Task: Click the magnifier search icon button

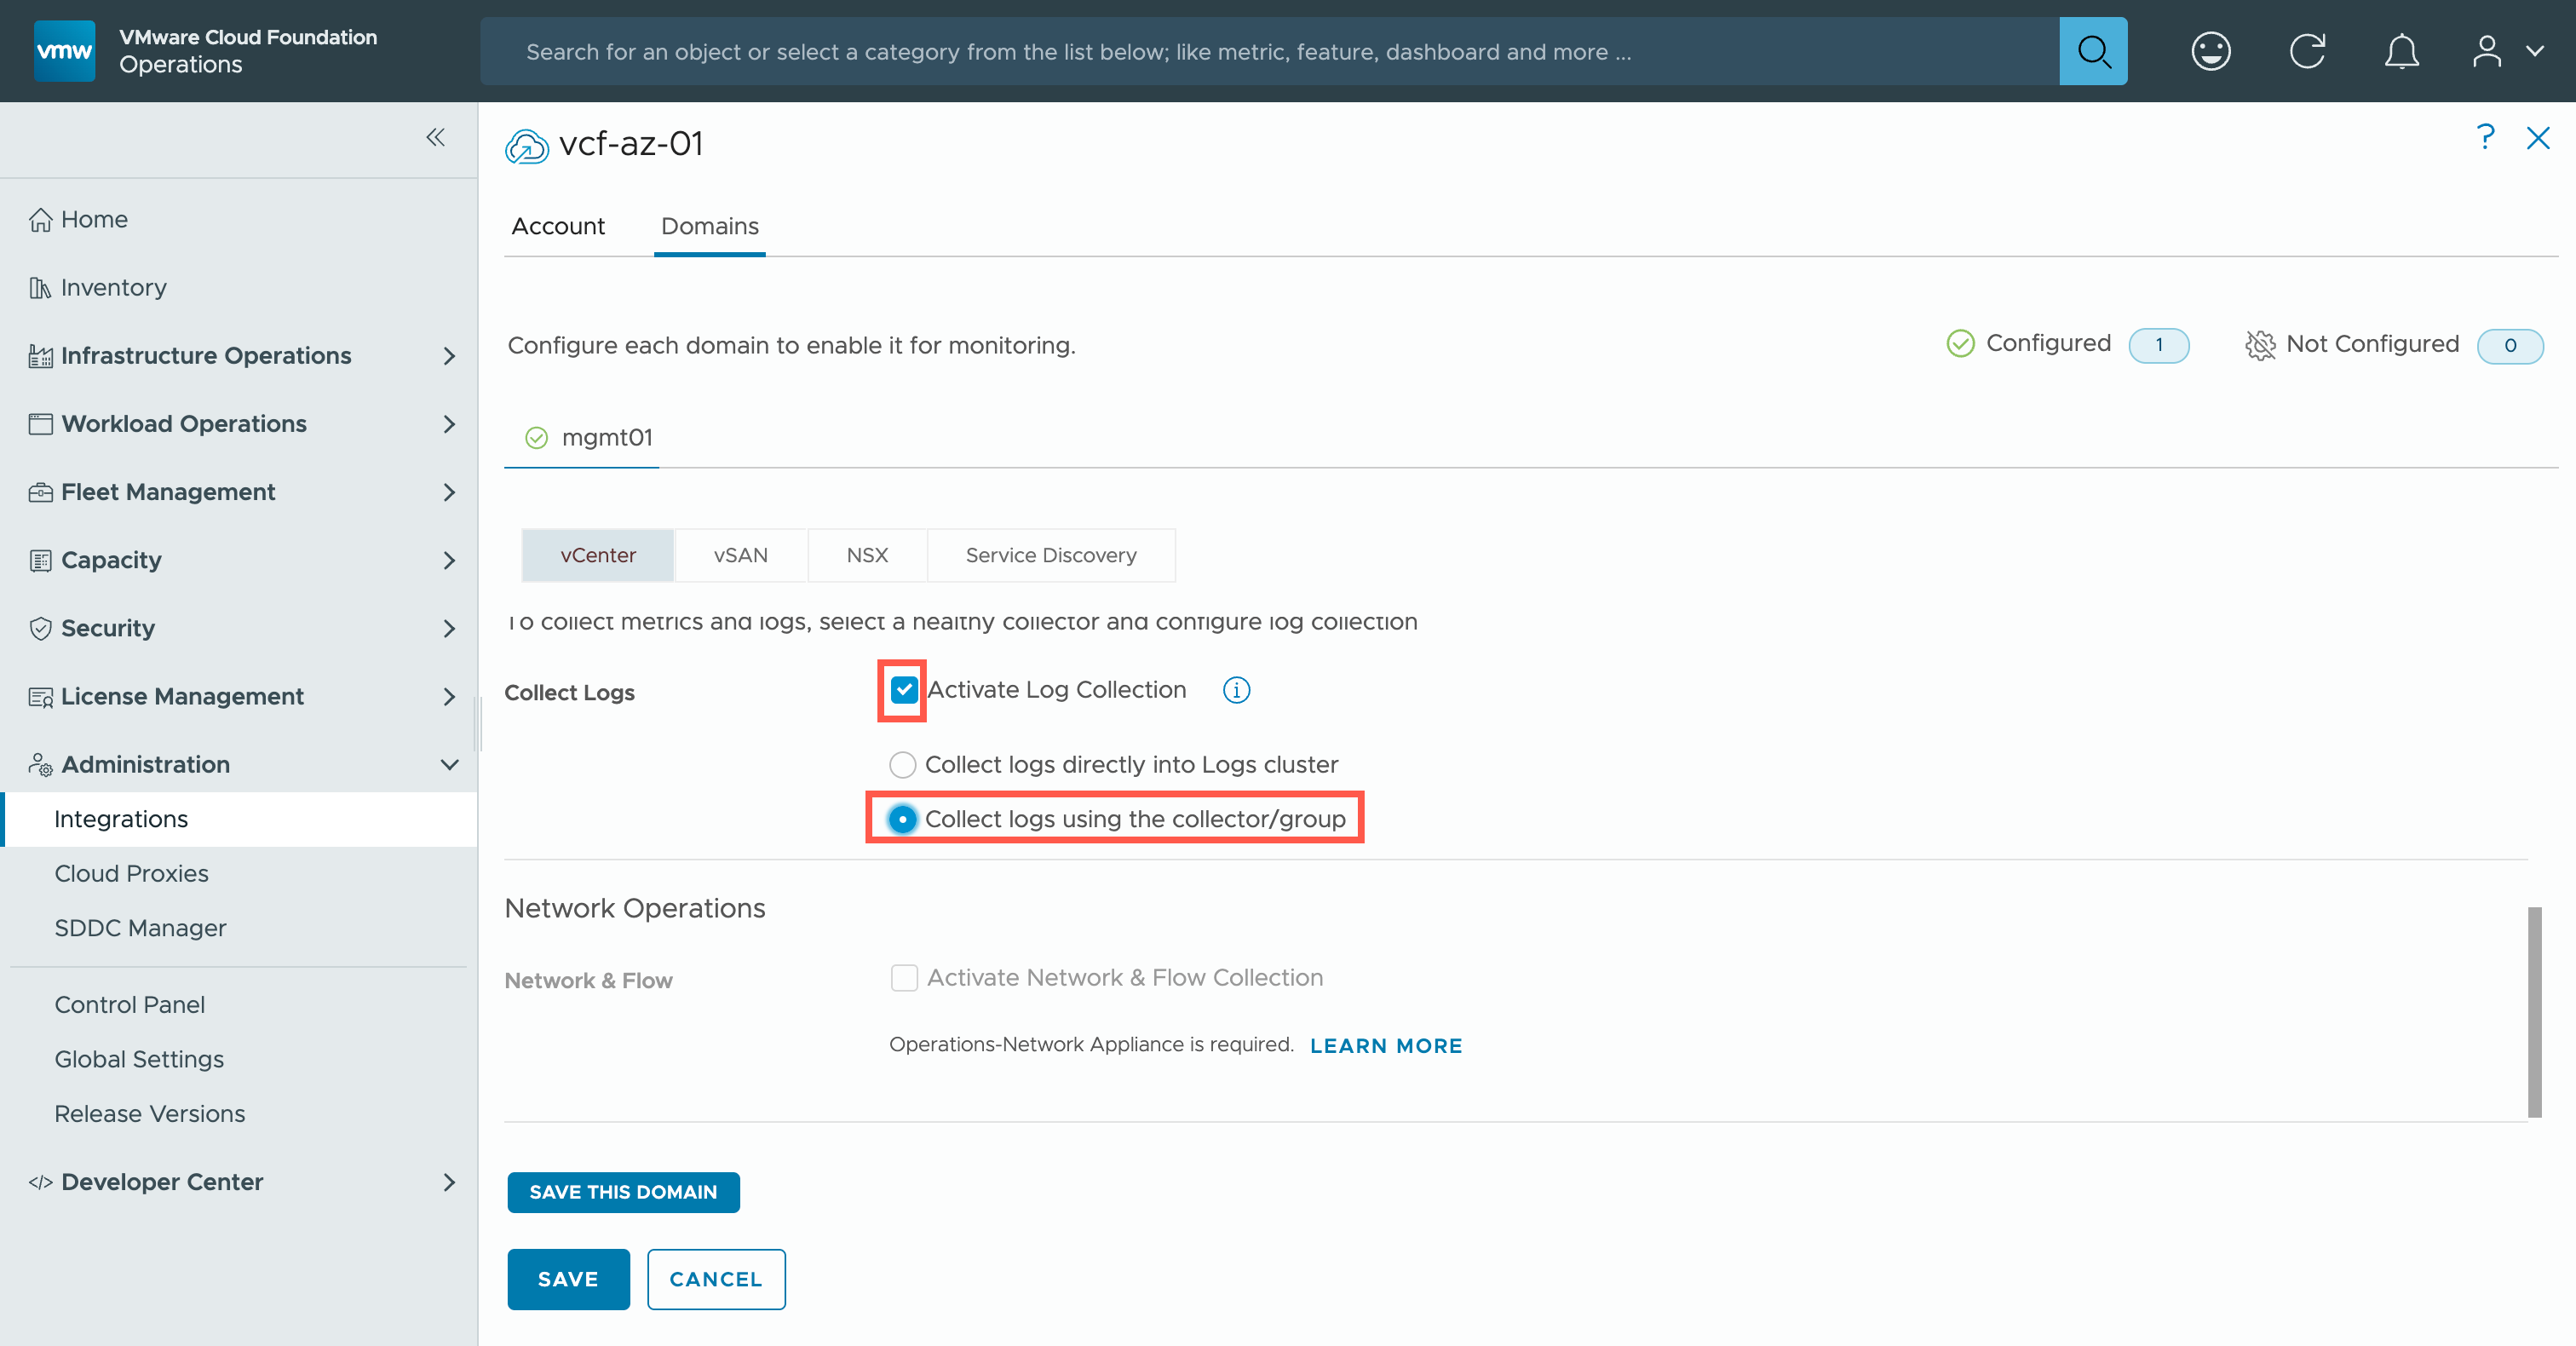Action: coord(2092,51)
